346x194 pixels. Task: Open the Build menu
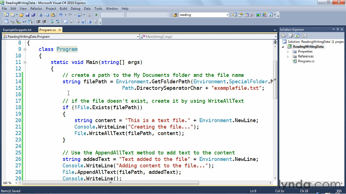click(63, 9)
